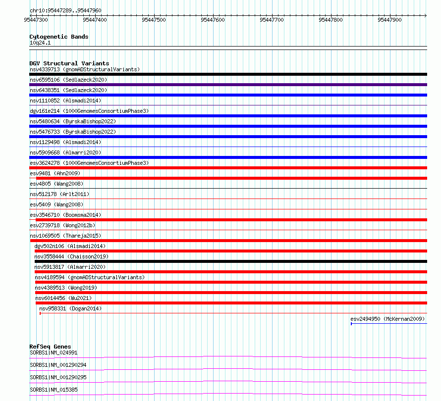Open variant nsv4389513 (Wong2019)
The height and width of the screenshot is (401, 441).
(x=66, y=288)
